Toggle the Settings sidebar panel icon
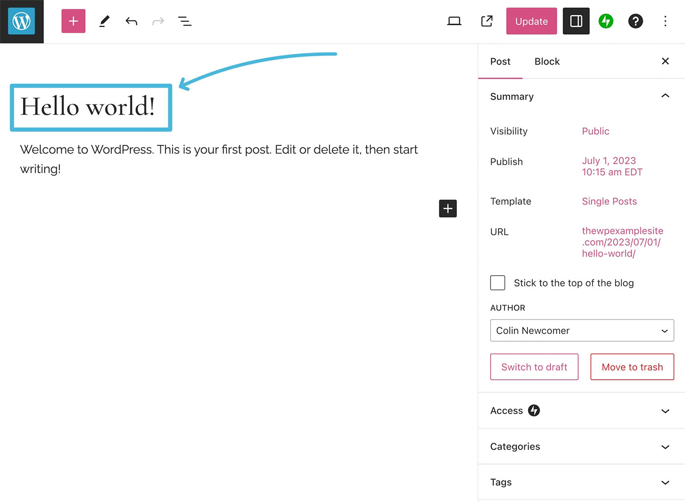685x502 pixels. coord(576,21)
